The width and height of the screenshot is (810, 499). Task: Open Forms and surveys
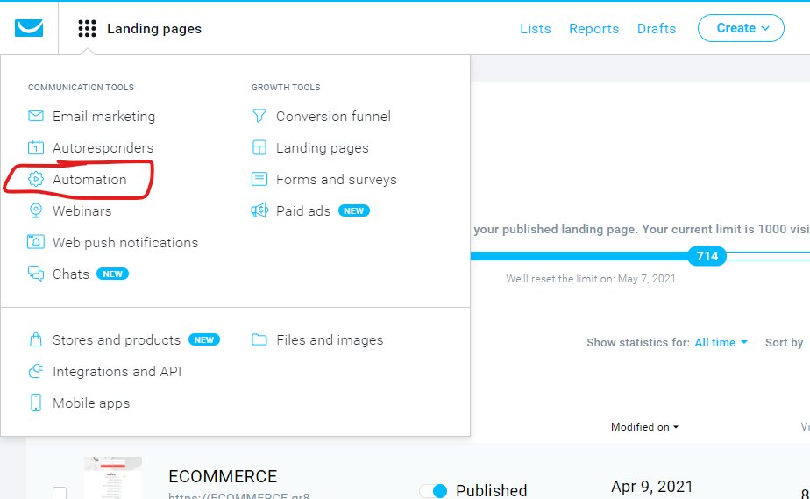[x=337, y=179]
